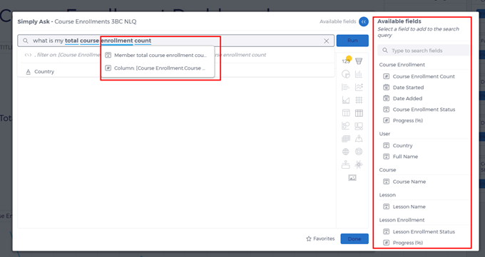485x257 pixels.
Task: Choose 'Column: [Course Enrollment.Course...' suggestion
Action: point(157,68)
